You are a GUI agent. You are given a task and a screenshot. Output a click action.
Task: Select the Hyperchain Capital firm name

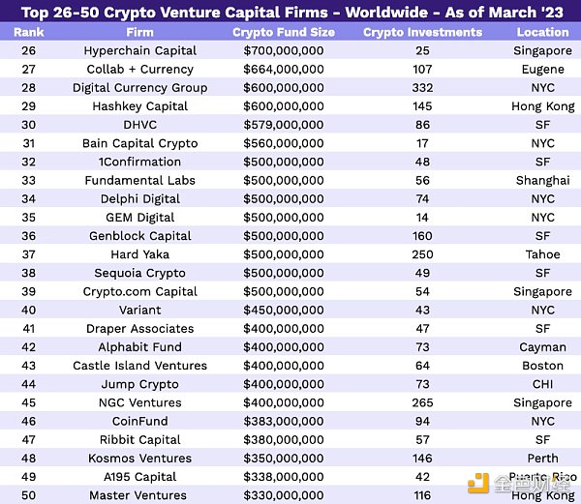(139, 50)
